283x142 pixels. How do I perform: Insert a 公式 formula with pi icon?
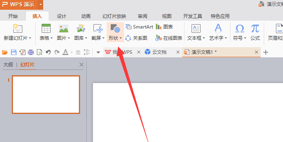click(x=255, y=29)
